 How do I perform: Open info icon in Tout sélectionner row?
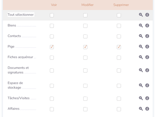[x=147, y=15]
